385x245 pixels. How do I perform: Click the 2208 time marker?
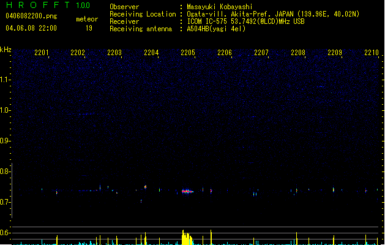point(298,52)
